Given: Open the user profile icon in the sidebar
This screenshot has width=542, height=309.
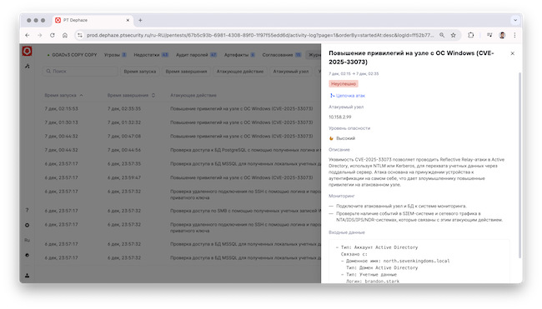Looking at the screenshot, I should pos(27,275).
